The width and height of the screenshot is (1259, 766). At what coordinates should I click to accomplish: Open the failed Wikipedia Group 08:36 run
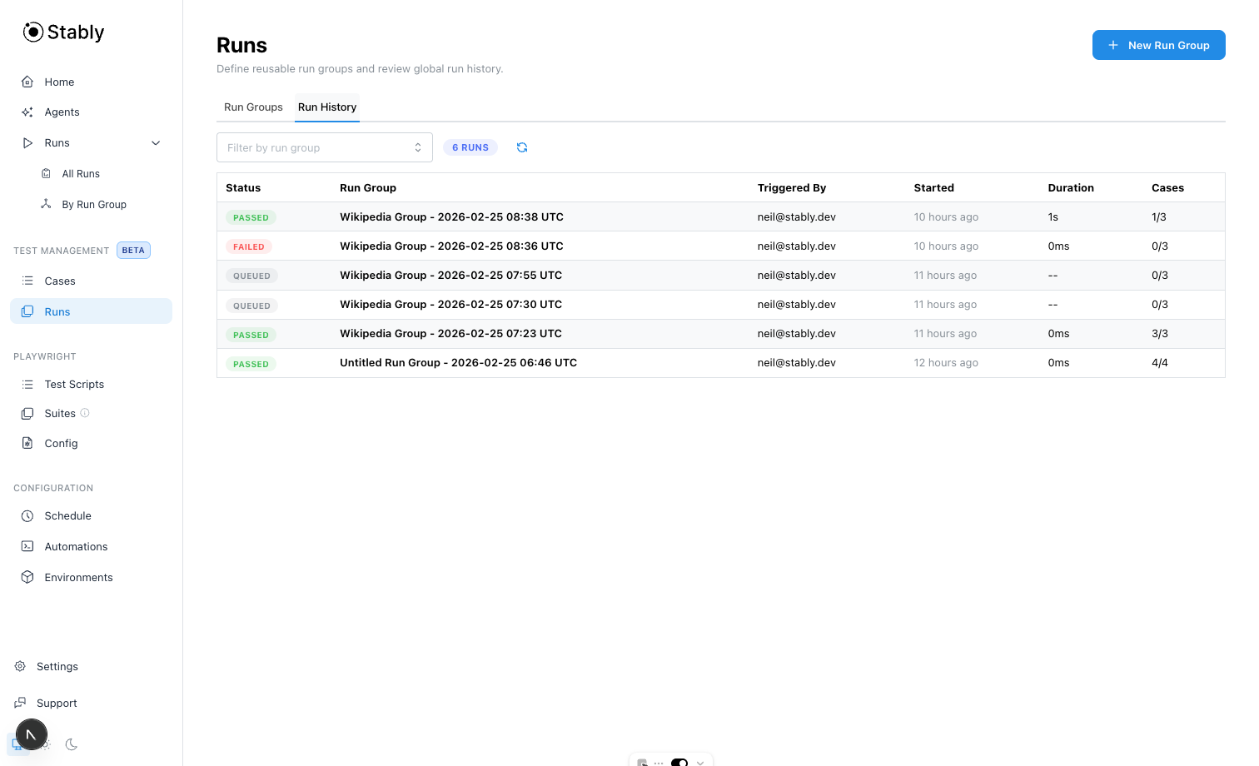coord(451,246)
